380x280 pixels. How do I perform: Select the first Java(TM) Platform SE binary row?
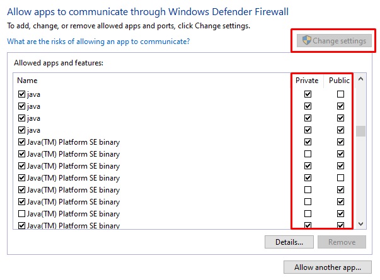tap(73, 142)
